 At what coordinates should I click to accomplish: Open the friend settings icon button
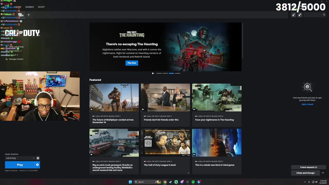(x=300, y=15)
